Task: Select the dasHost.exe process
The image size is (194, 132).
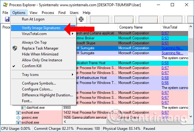Action: click(36, 108)
